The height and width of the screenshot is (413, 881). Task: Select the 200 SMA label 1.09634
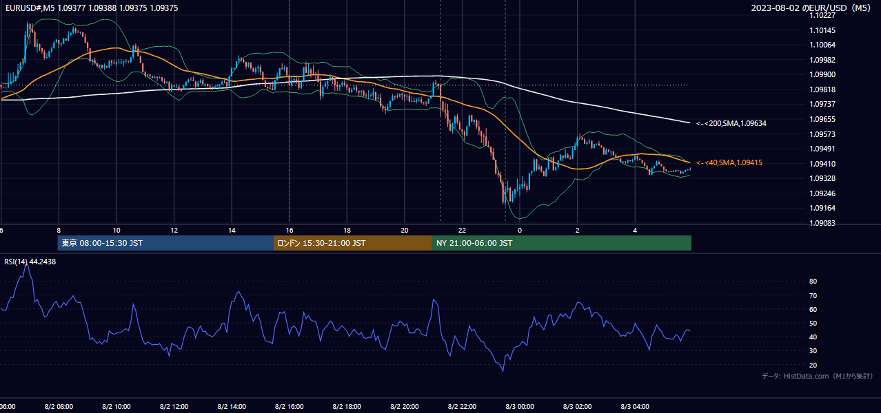click(x=731, y=123)
